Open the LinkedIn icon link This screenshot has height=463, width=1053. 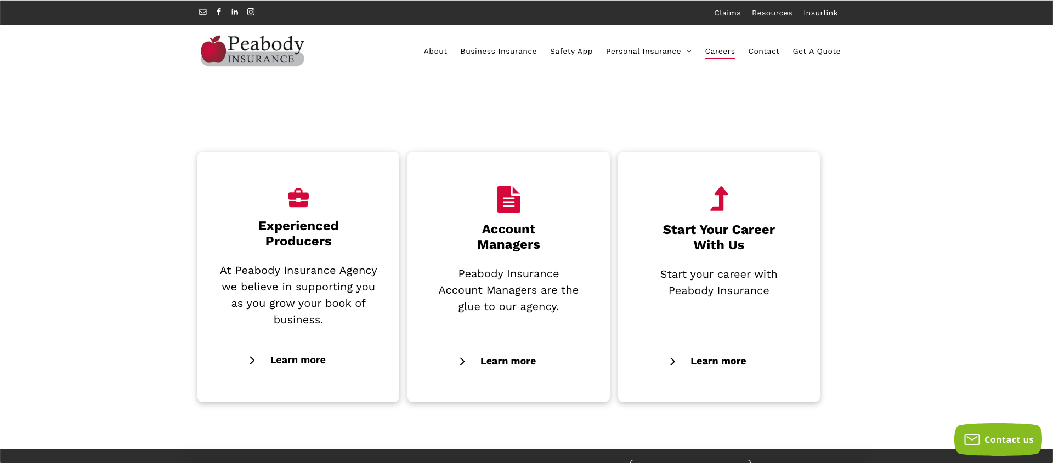(x=235, y=12)
